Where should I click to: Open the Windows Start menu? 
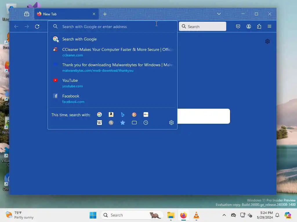[93, 215]
